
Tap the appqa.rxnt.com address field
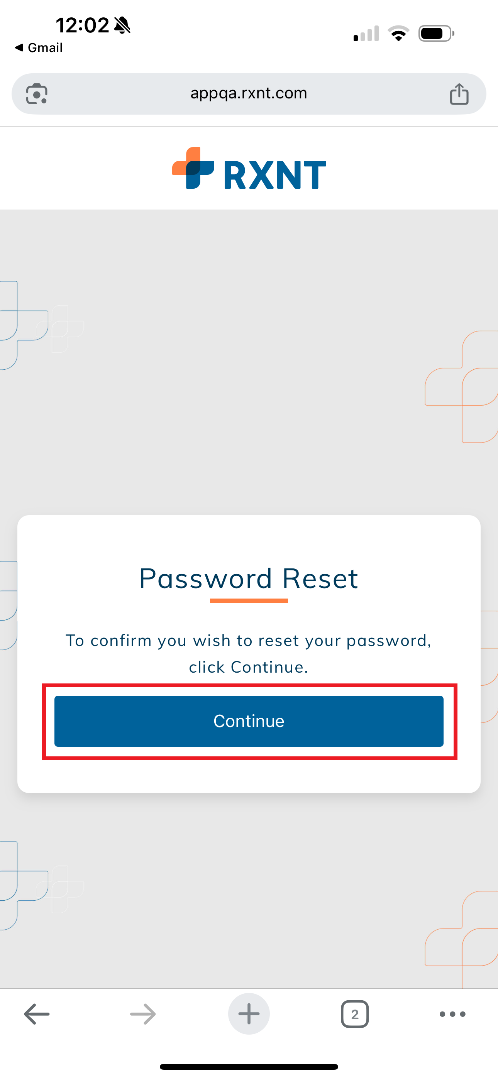coord(249,93)
